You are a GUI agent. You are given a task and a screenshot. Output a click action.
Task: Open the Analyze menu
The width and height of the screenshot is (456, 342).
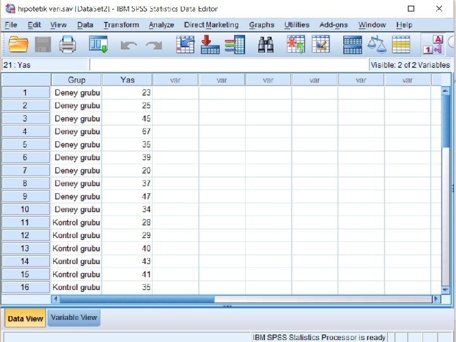161,25
